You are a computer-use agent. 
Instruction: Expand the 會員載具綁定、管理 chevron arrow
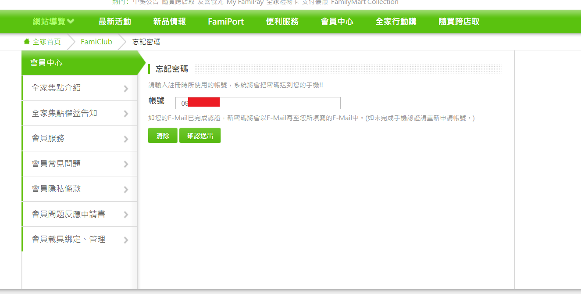click(x=126, y=240)
